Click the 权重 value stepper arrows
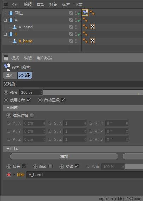 (123, 167)
